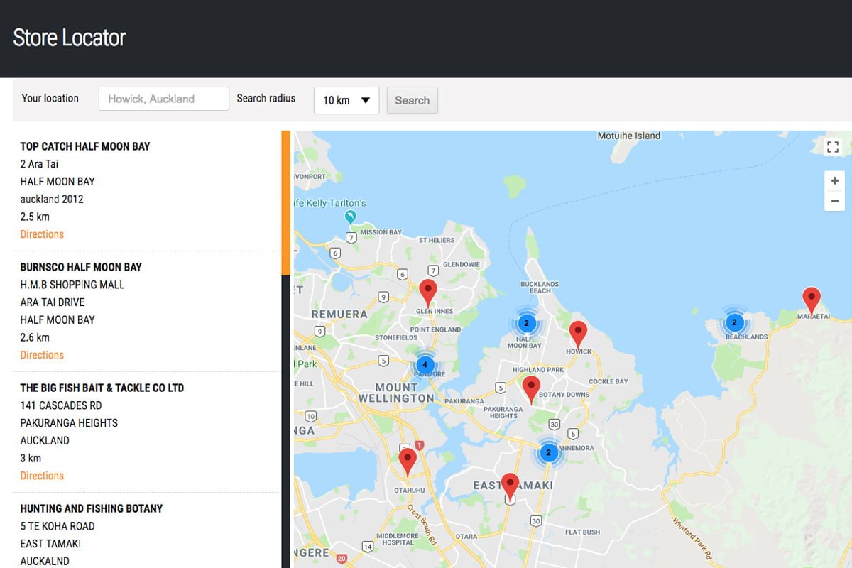Select the red pin at Maraetai
The image size is (852, 568).
click(x=811, y=300)
